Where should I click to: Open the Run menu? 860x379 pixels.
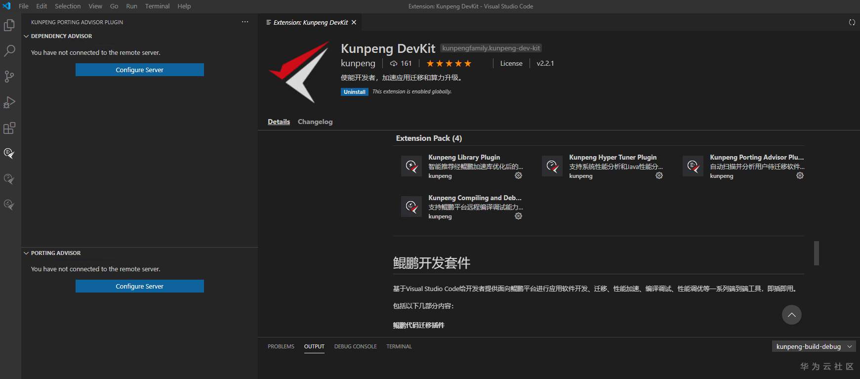click(x=131, y=6)
